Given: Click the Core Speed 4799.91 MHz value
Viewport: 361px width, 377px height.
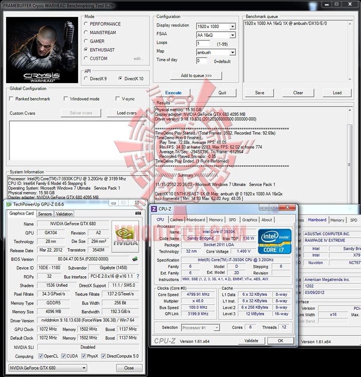Looking at the screenshot, I should [x=198, y=294].
